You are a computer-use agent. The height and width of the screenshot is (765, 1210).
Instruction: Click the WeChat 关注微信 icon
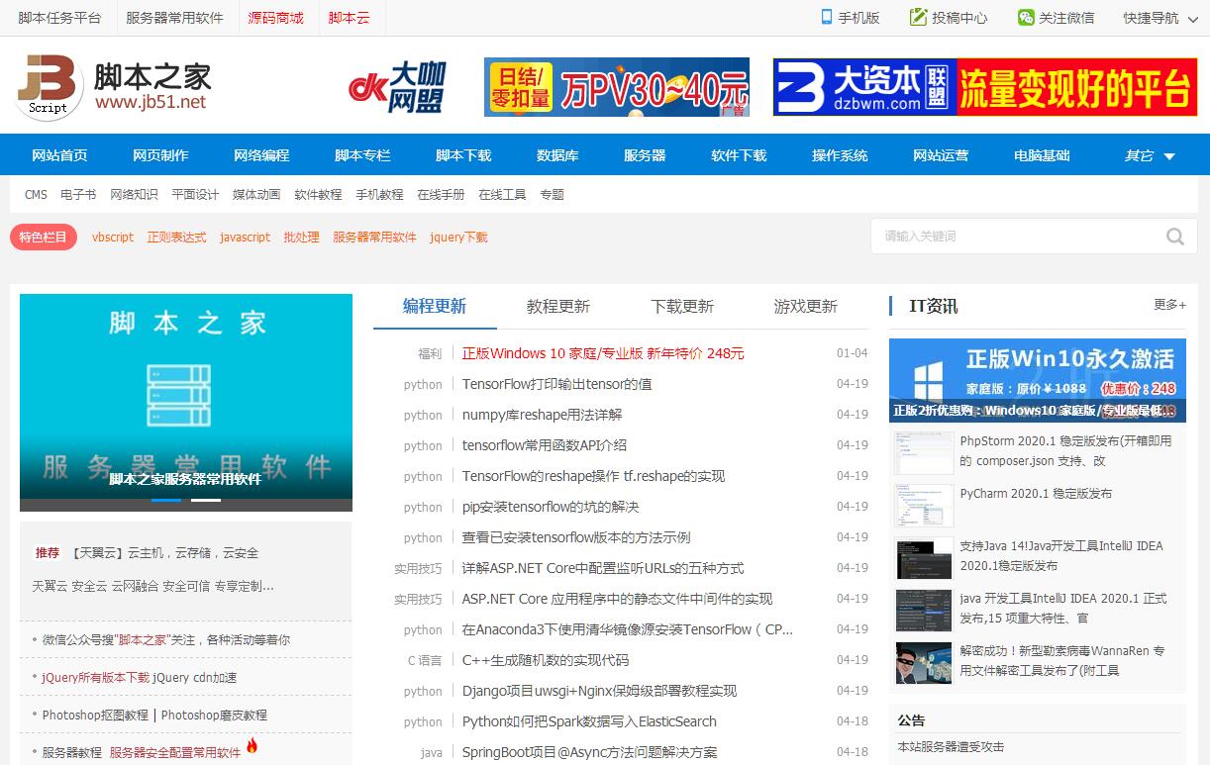tap(1026, 17)
